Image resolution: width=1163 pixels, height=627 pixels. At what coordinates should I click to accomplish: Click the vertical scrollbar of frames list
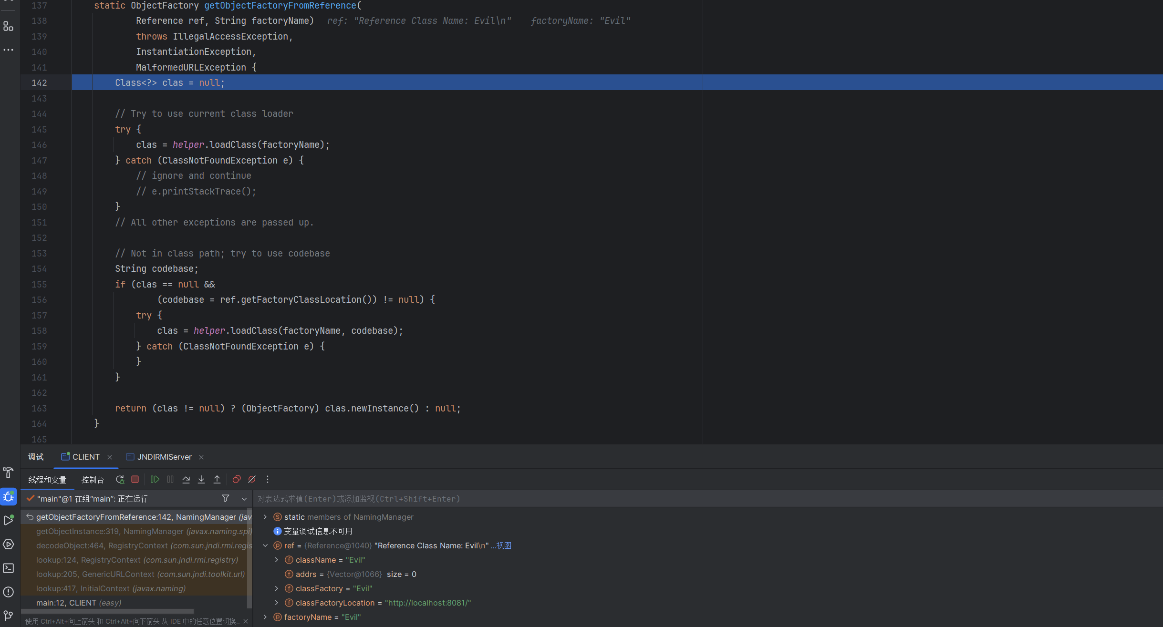(249, 558)
